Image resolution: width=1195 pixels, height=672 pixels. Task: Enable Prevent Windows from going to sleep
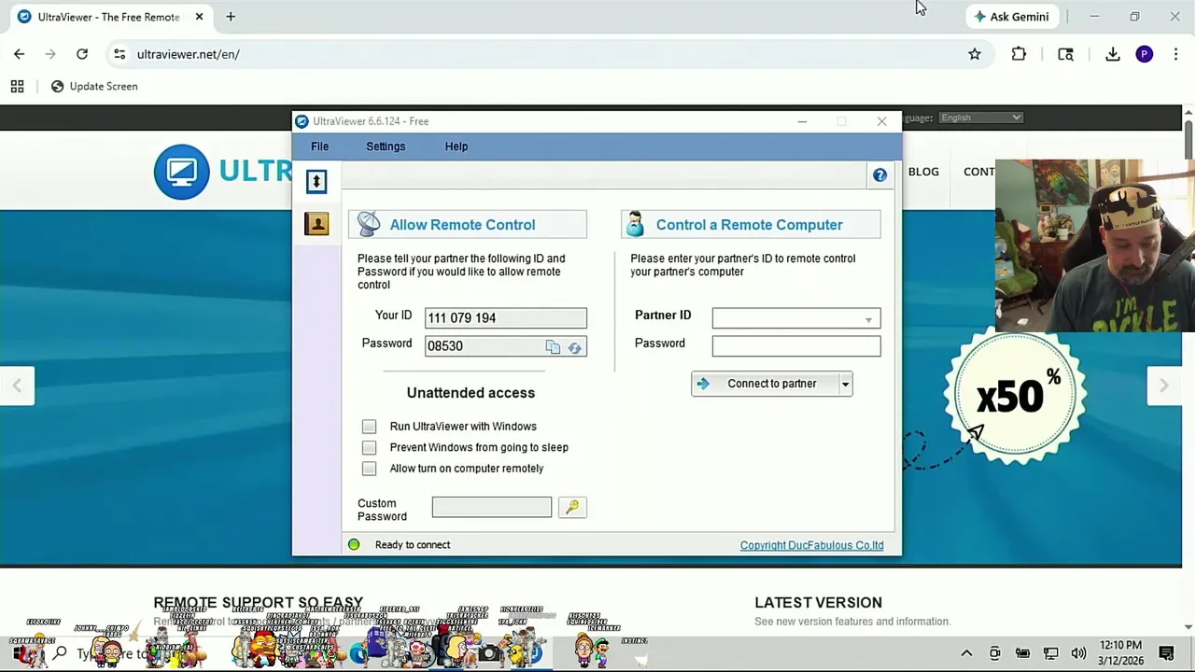tap(369, 447)
